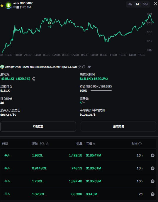This screenshot has width=158, height=202.
Task: Click the 100% holding progress bar
Action: click(101, 91)
